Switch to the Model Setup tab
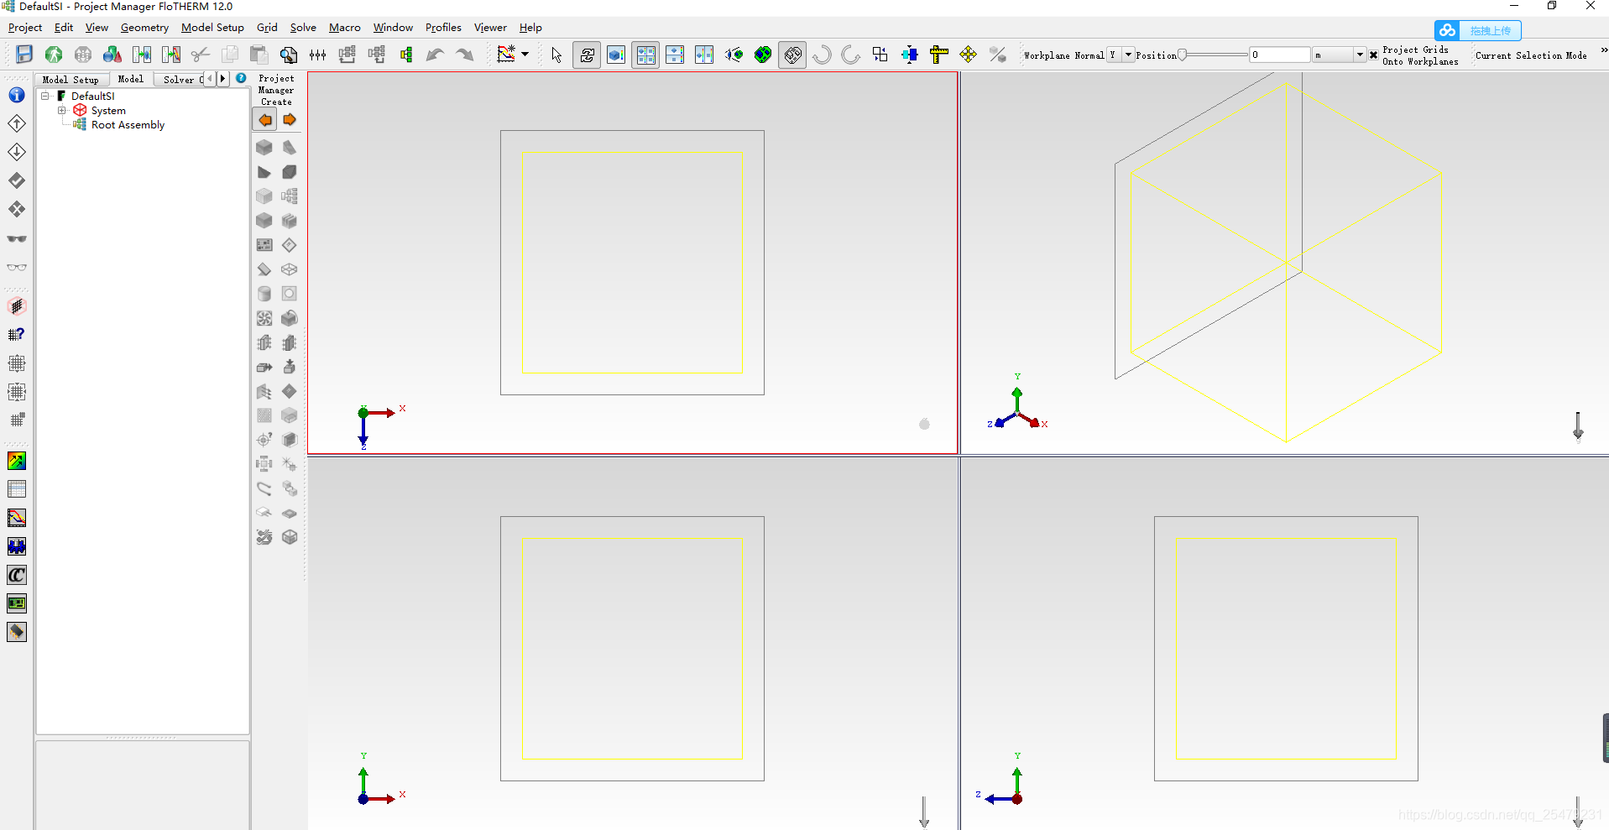 point(71,80)
